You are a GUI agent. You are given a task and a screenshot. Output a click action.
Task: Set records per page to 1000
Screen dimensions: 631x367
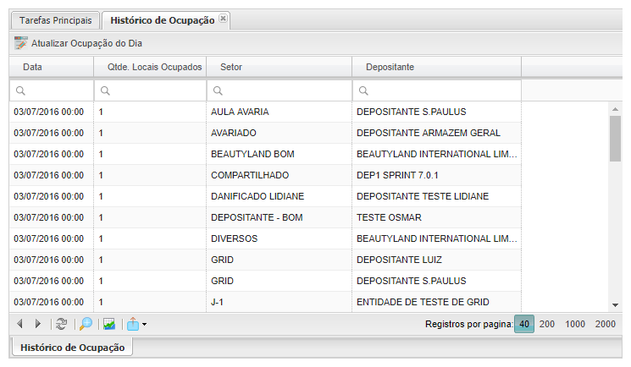(x=575, y=324)
